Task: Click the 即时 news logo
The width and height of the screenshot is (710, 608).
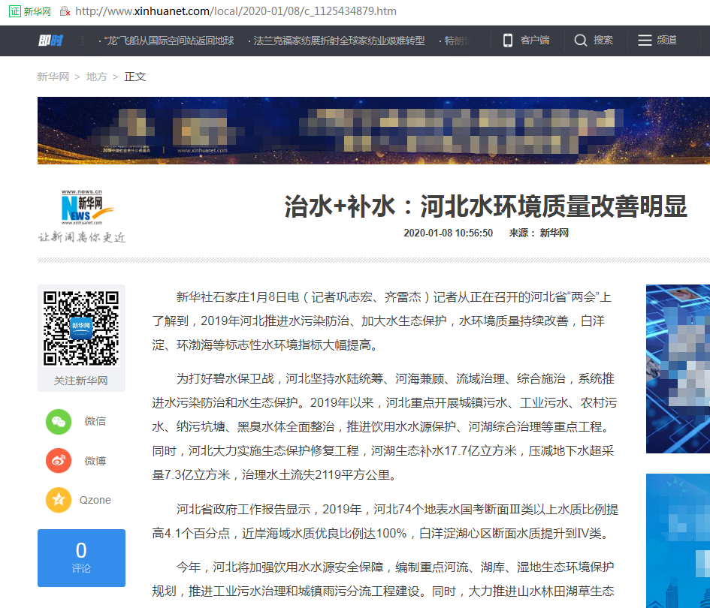Action: [x=51, y=41]
